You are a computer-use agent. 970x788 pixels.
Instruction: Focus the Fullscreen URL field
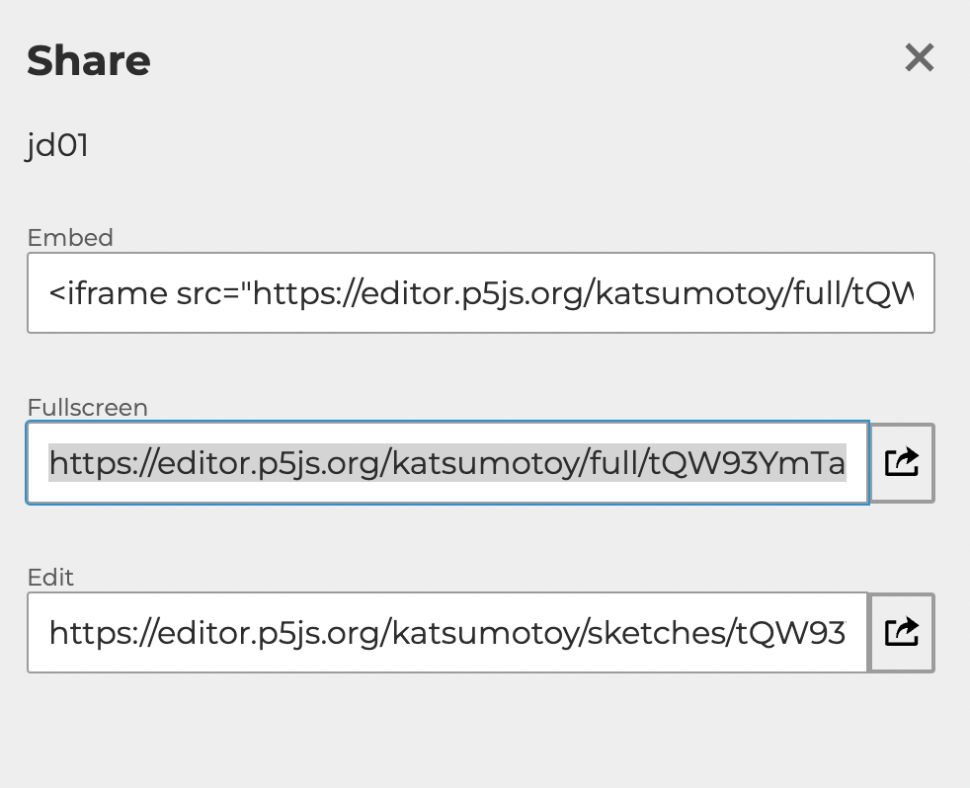[x=447, y=463]
